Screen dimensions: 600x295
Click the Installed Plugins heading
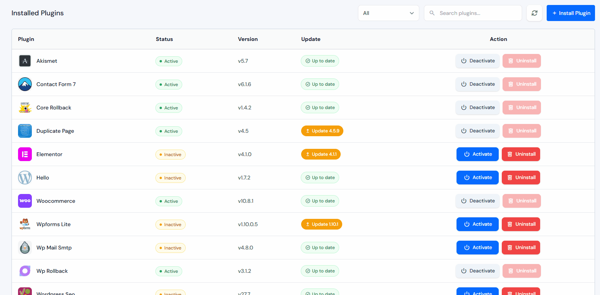(38, 13)
